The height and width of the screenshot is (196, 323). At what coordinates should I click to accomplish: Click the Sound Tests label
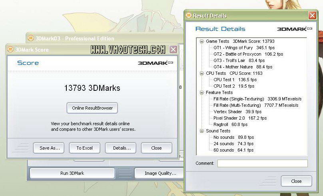218,131
